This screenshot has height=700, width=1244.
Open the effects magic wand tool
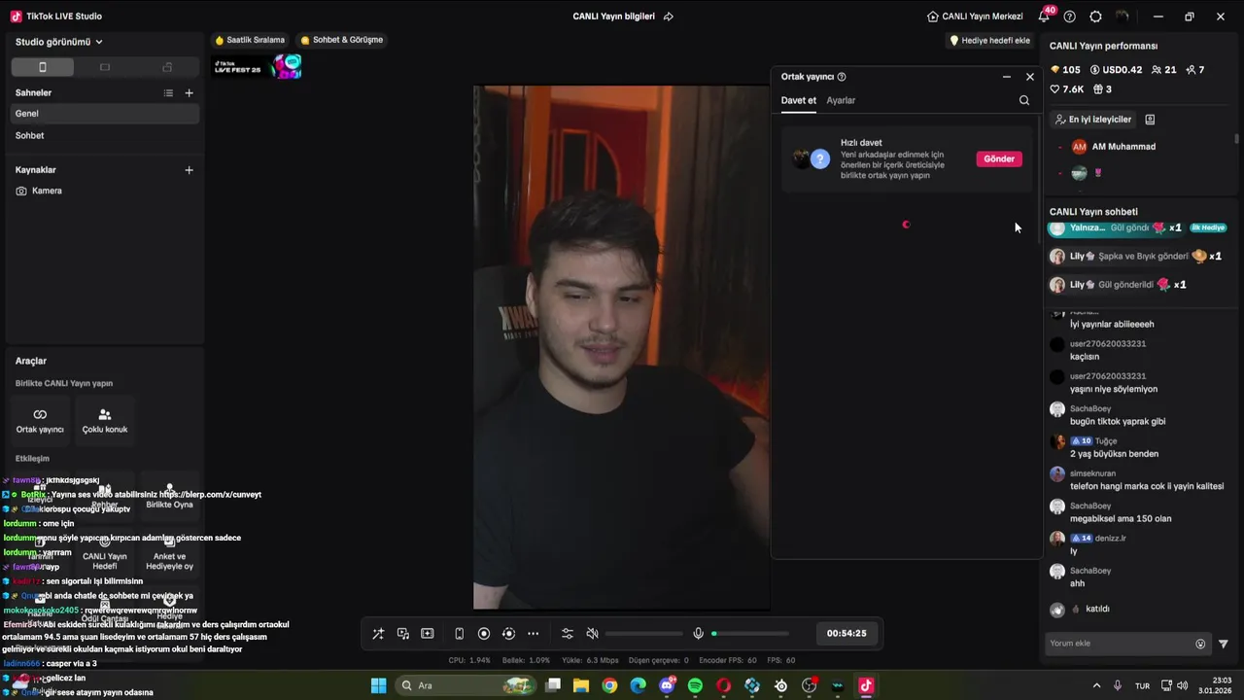(378, 634)
